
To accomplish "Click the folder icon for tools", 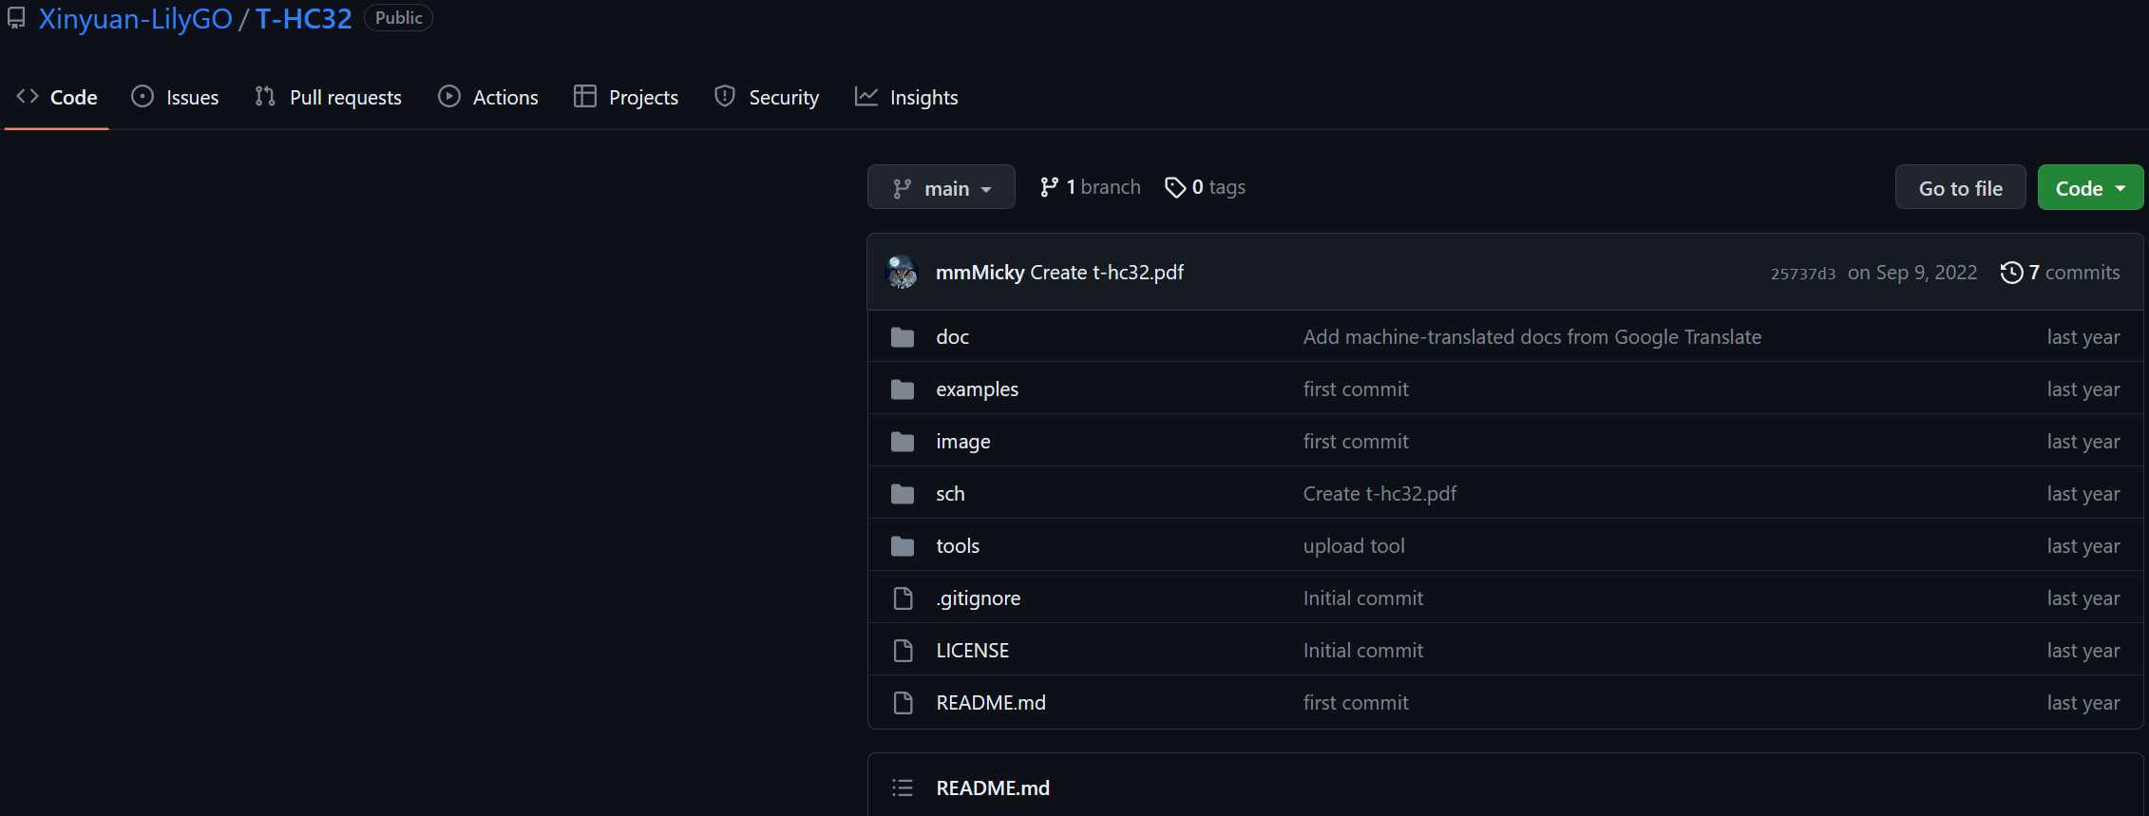I will click(903, 546).
